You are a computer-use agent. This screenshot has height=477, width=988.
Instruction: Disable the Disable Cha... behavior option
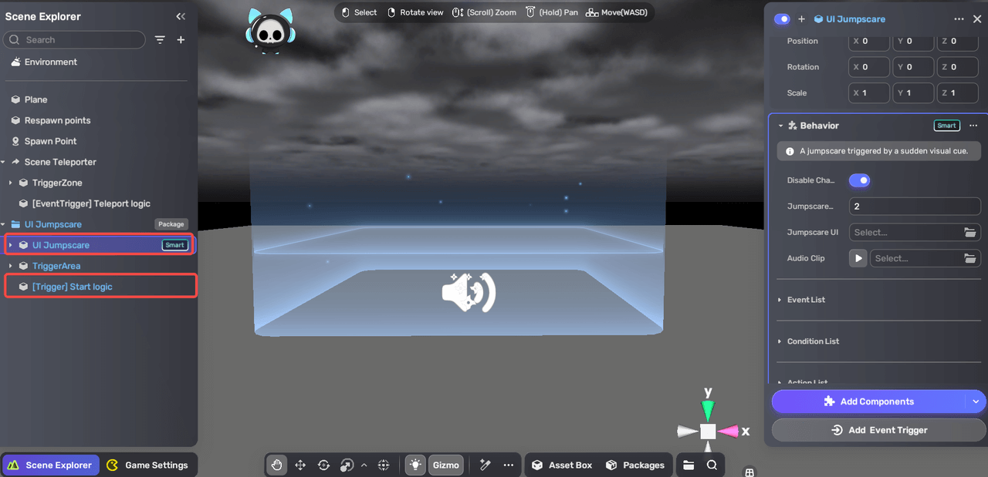click(x=859, y=180)
